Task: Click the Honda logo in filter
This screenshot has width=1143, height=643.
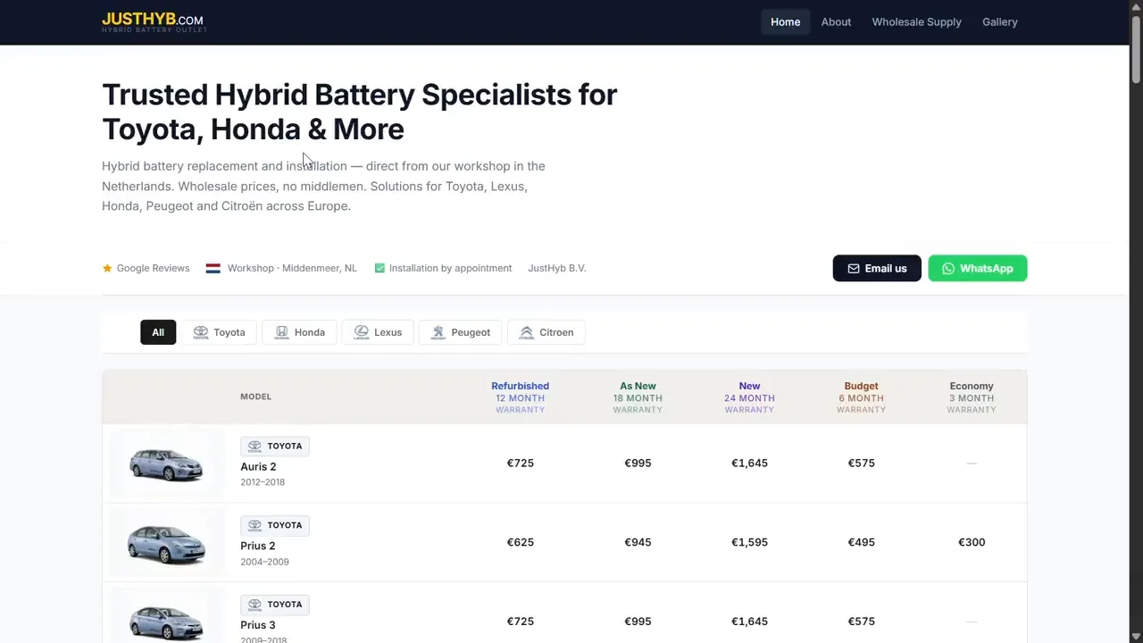Action: pos(281,332)
